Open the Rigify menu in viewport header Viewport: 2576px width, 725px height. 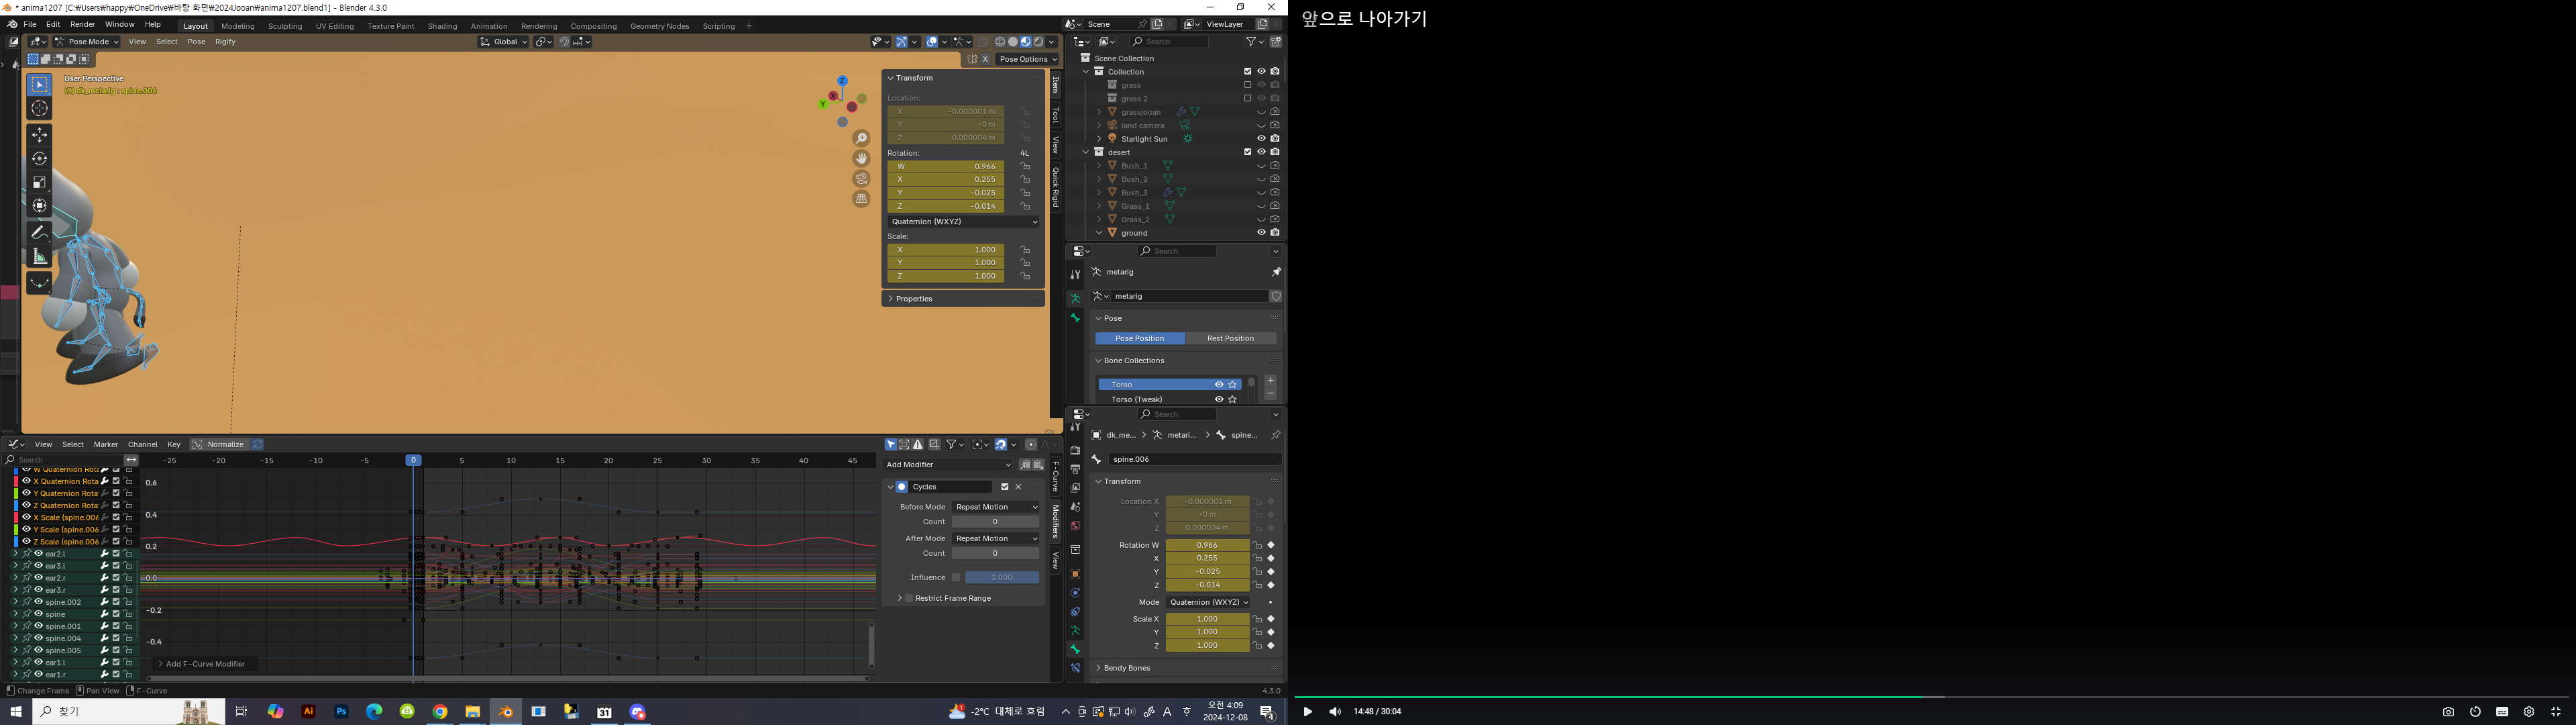coord(225,41)
